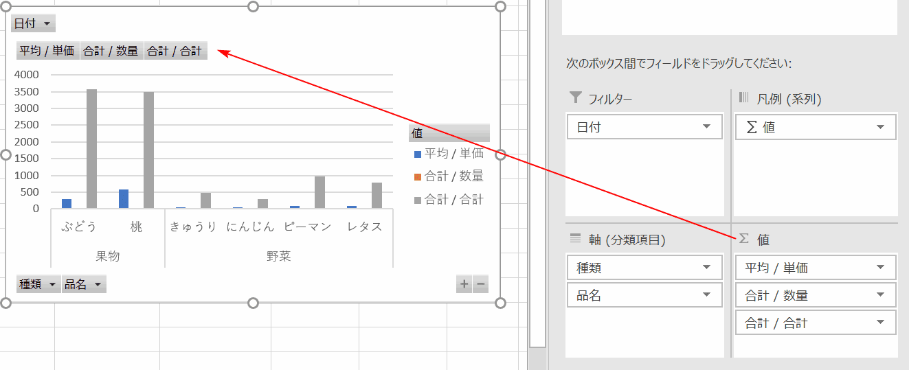Select the レタス category label on the axis
The height and width of the screenshot is (370, 909).
364,227
